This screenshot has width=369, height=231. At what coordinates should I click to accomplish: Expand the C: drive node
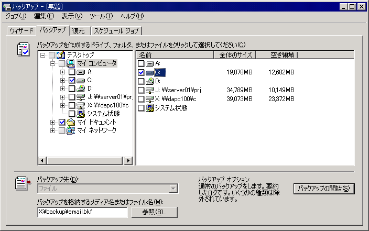(62, 81)
